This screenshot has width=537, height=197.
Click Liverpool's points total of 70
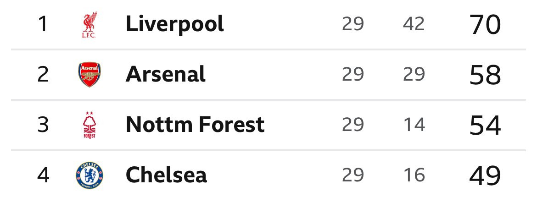click(x=485, y=25)
